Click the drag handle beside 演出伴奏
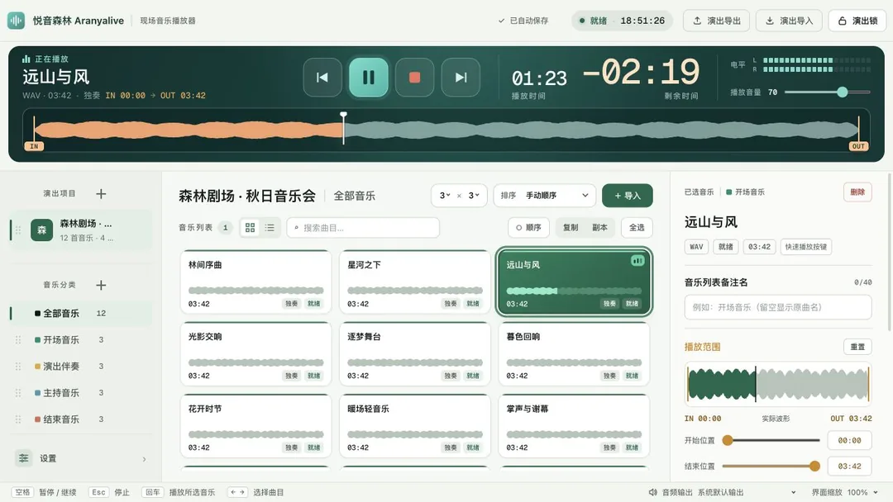 [x=18, y=366]
